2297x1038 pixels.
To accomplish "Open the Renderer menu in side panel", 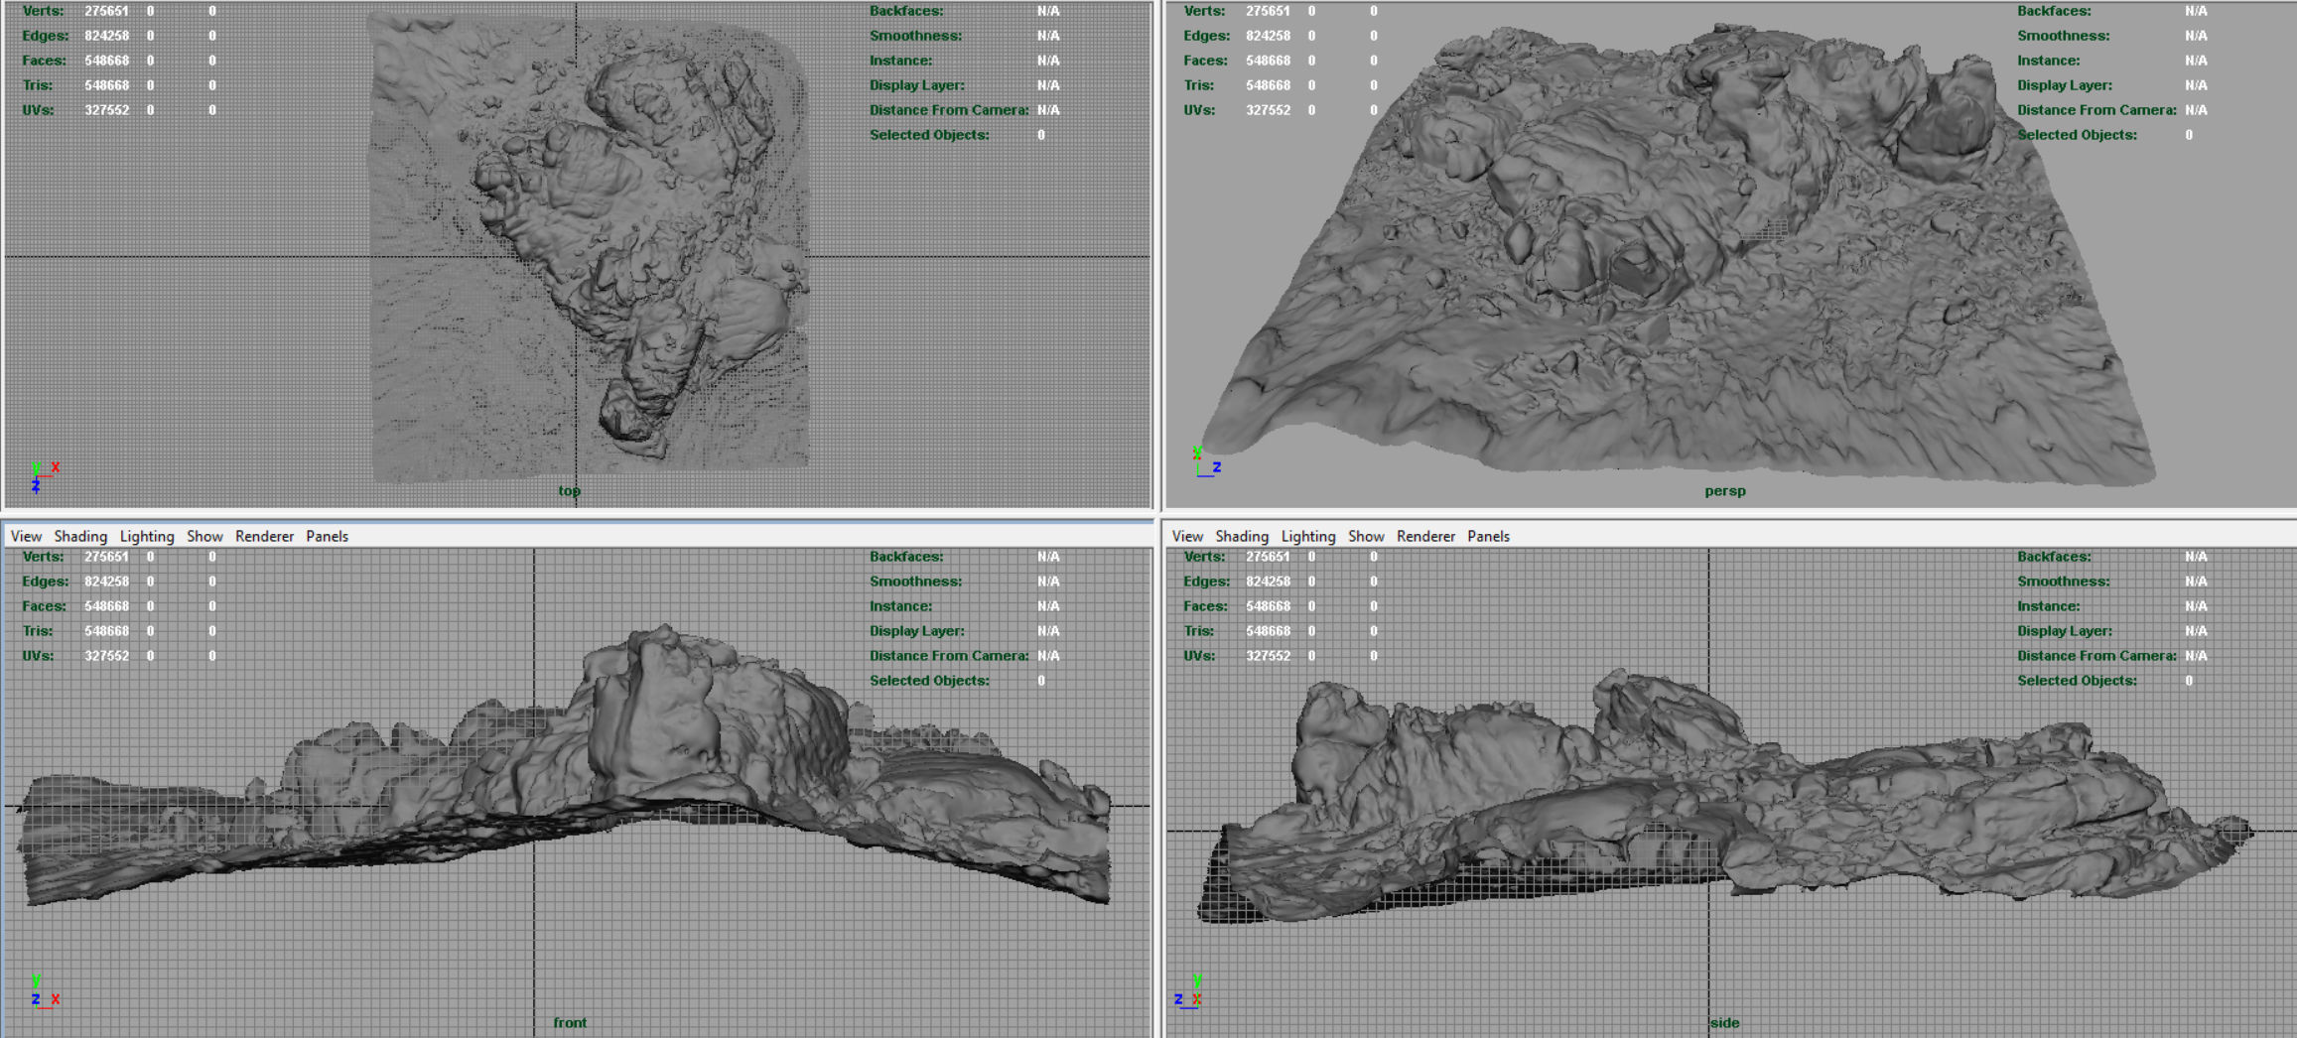I will (1425, 536).
